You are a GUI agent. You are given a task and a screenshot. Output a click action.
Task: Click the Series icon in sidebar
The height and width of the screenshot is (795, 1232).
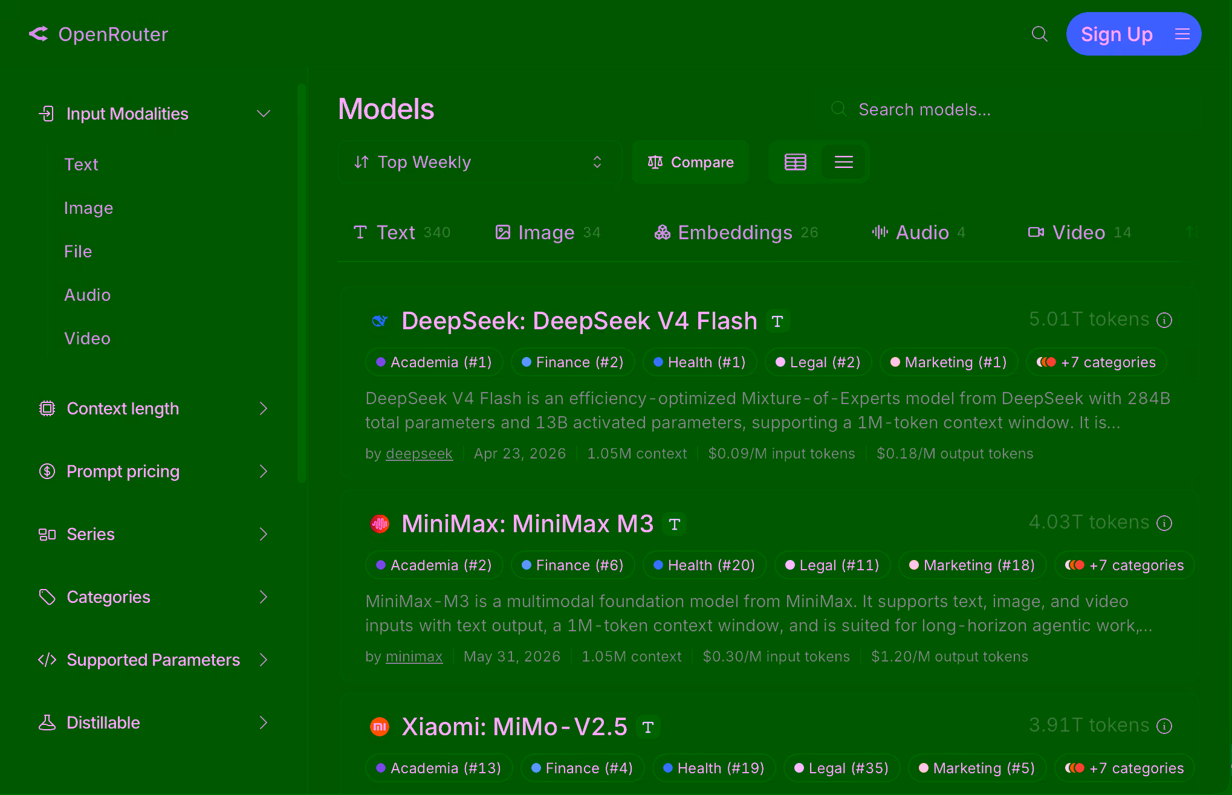coord(47,534)
